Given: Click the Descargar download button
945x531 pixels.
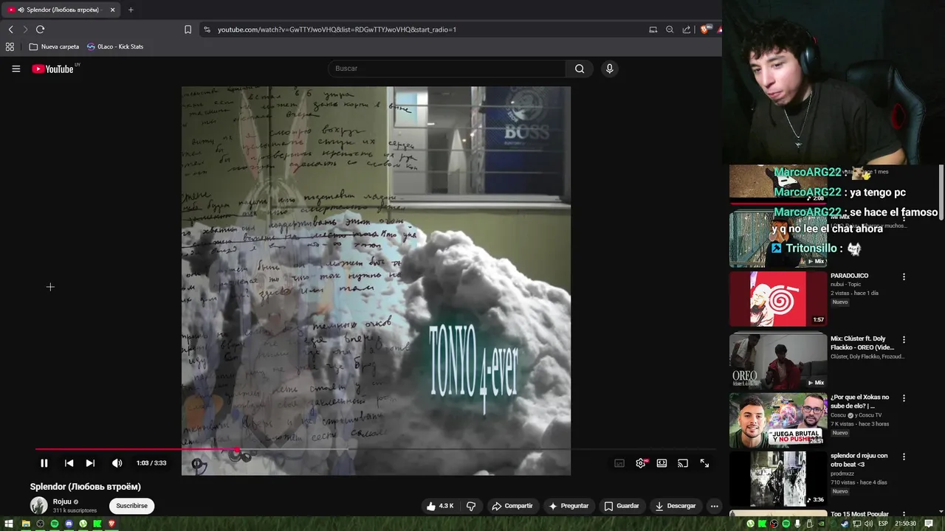Looking at the screenshot, I should 676,506.
